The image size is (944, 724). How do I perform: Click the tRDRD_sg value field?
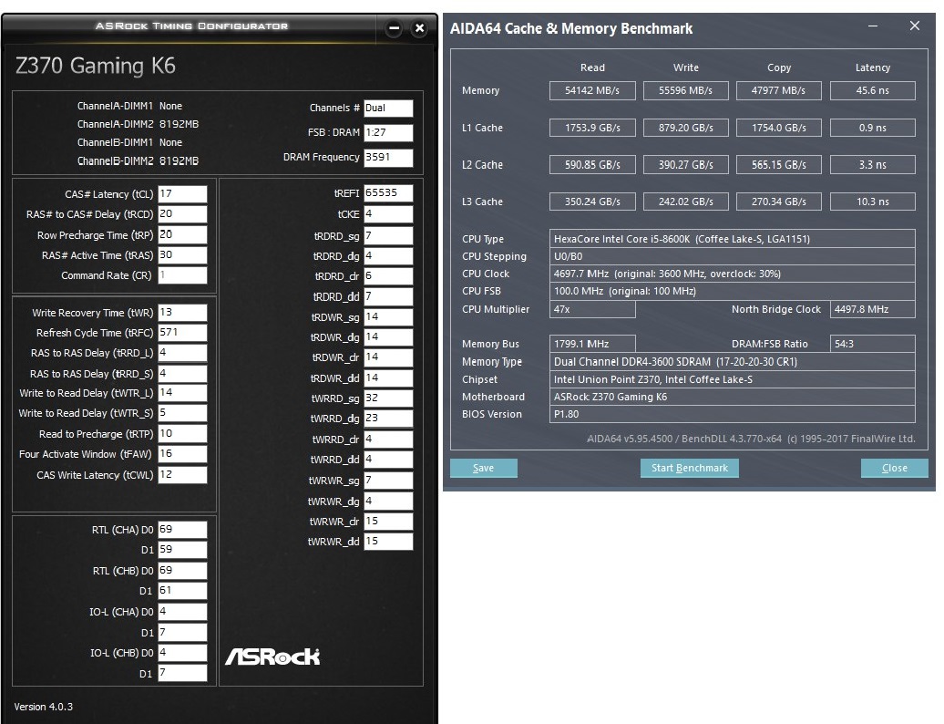pos(388,236)
